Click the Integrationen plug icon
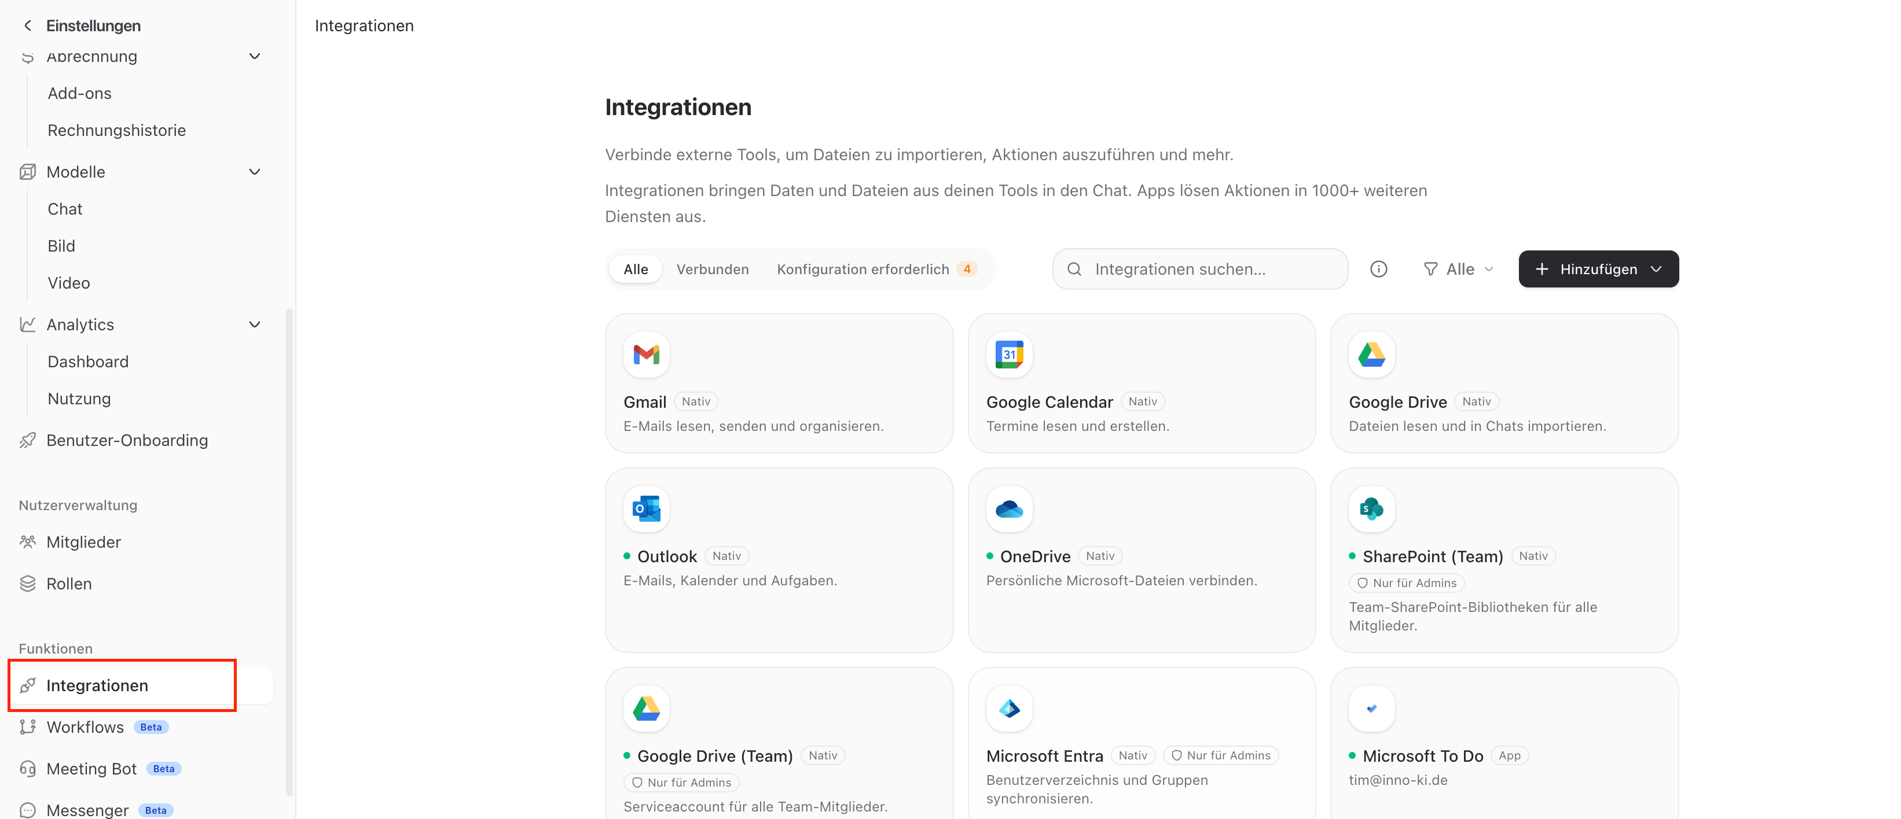 pos(27,685)
